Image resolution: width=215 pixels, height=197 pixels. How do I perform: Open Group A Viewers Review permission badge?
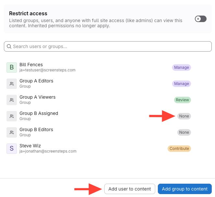[x=182, y=100]
